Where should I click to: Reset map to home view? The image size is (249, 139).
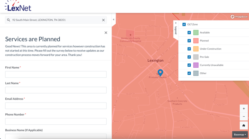tap(244, 125)
